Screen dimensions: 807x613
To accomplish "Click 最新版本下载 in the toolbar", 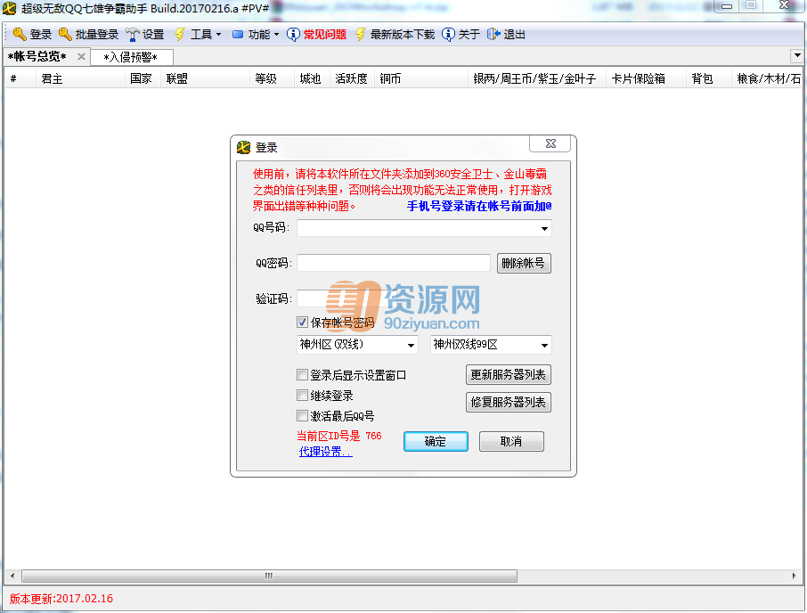I will [403, 35].
